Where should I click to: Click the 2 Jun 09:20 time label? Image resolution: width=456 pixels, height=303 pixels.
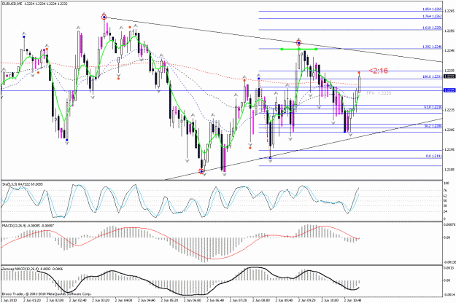[x=307, y=300]
